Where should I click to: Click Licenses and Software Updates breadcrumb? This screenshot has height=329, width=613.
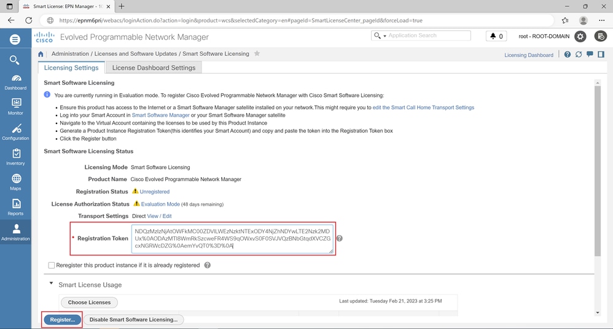(136, 53)
